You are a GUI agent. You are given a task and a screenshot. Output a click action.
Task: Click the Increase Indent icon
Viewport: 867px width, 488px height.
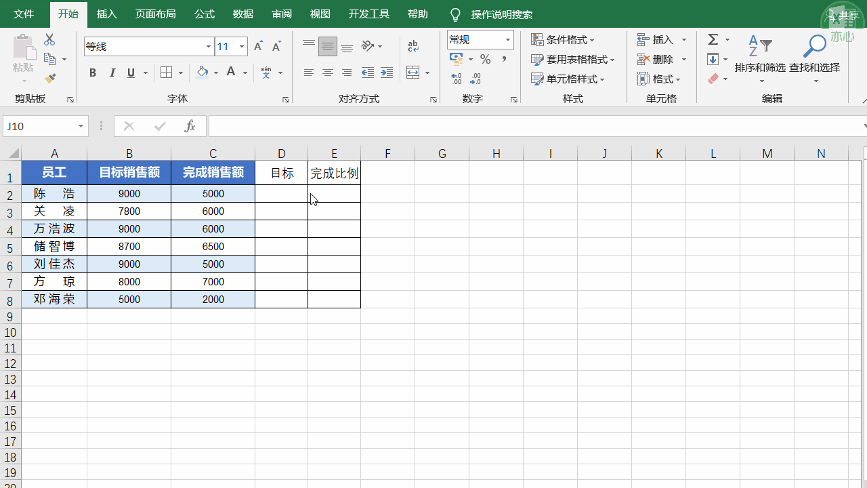[x=387, y=73]
